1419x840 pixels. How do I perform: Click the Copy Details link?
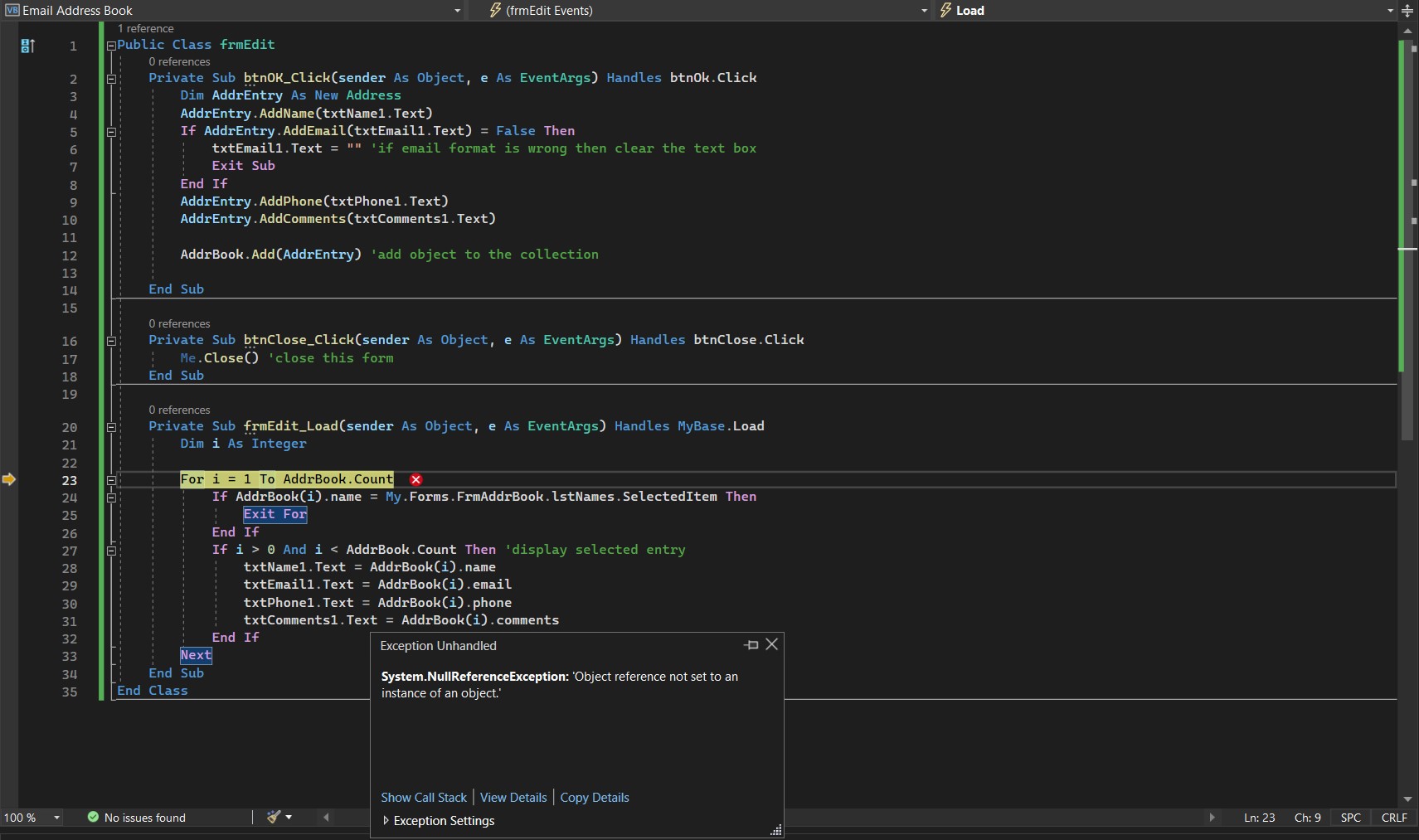click(595, 798)
